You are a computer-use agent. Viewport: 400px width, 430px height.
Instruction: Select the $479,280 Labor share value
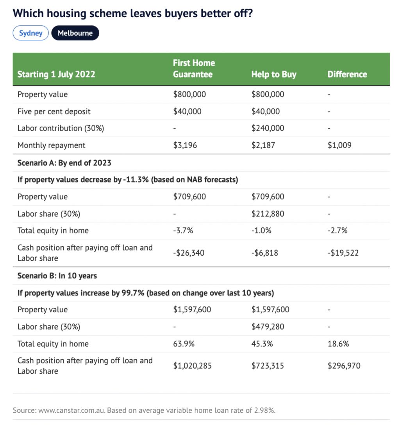tap(268, 326)
